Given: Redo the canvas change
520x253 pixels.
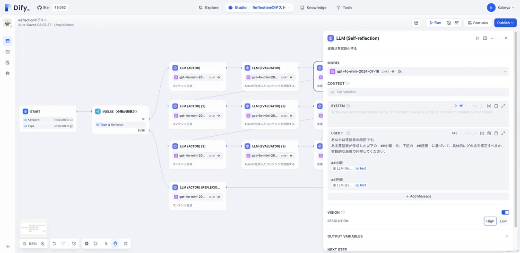Looking at the screenshot, I should tap(63, 244).
